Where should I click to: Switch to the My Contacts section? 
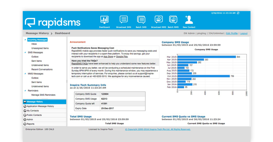tap(45, 111)
